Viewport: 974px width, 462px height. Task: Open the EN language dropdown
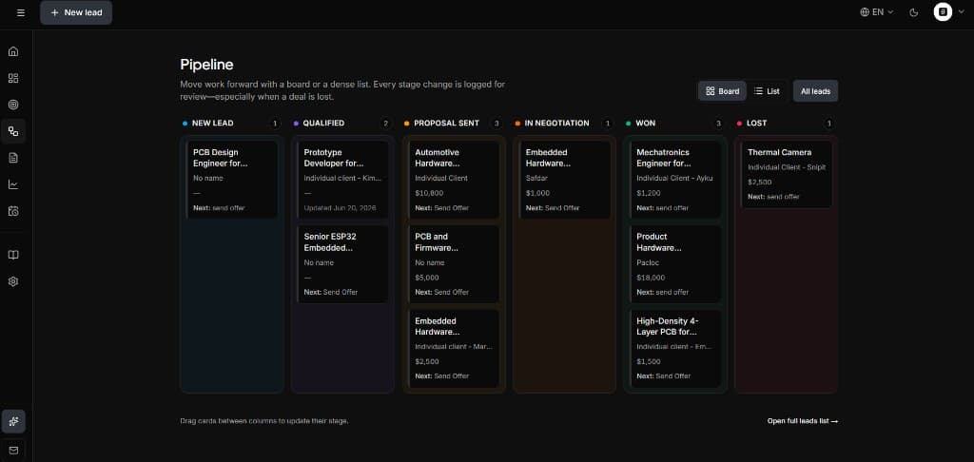pyautogui.click(x=876, y=11)
